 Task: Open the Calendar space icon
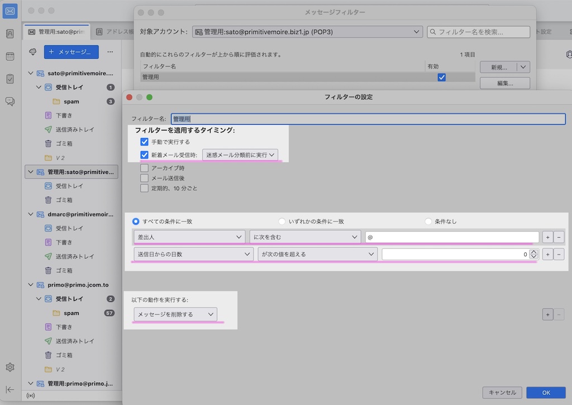coord(10,56)
